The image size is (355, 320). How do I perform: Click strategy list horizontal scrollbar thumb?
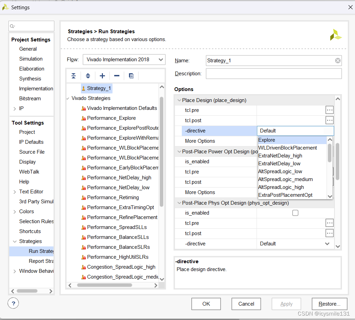tap(104, 285)
